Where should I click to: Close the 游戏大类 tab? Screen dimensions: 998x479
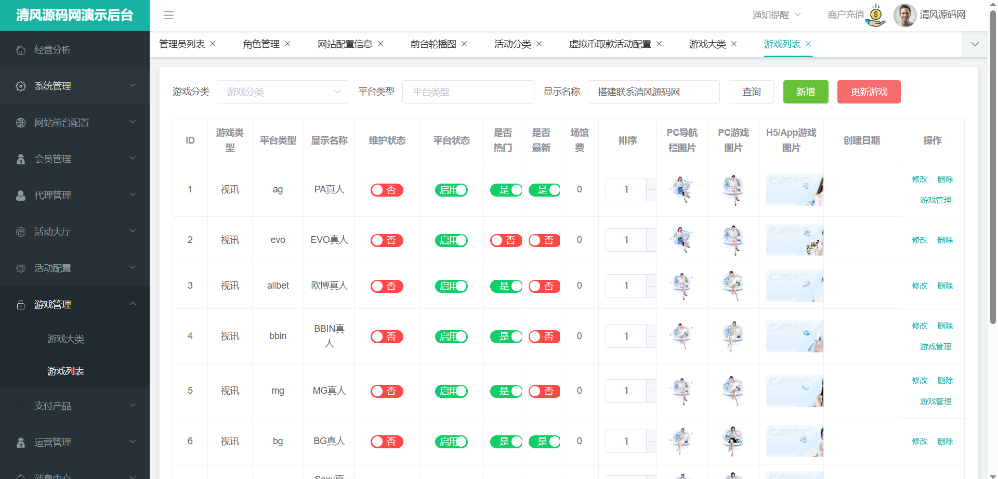[734, 44]
